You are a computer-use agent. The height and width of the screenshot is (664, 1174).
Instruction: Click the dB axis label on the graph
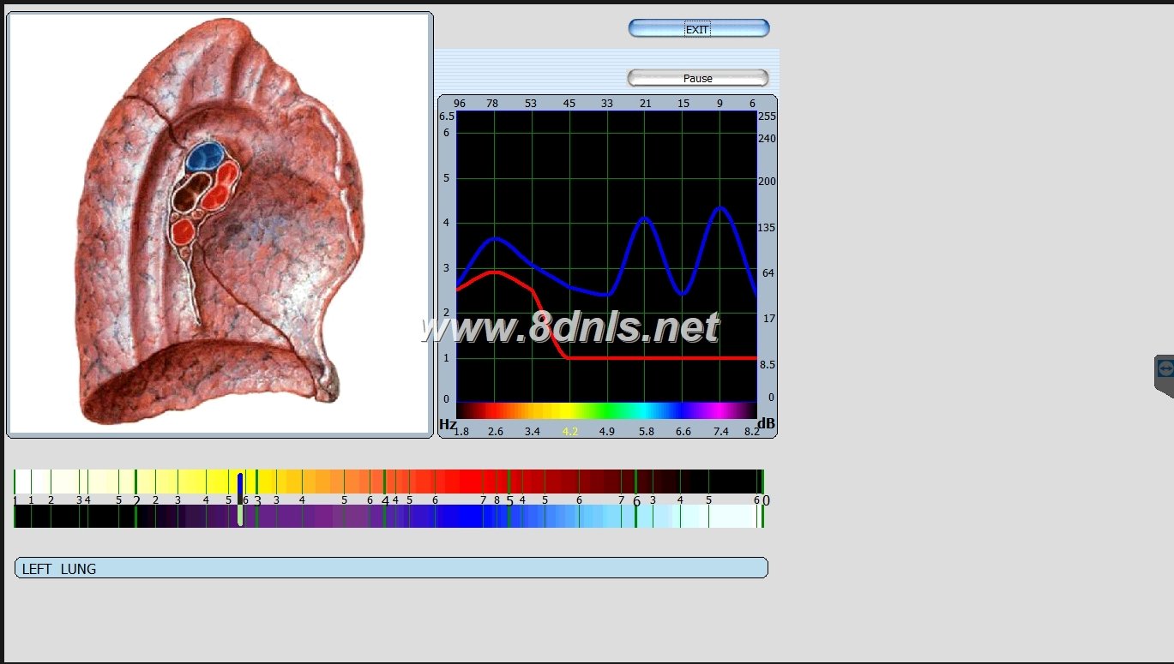coord(766,422)
